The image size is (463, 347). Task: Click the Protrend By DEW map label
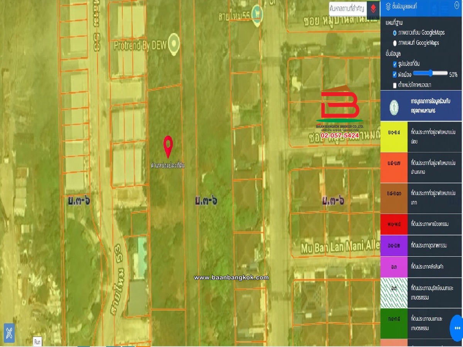tap(140, 45)
